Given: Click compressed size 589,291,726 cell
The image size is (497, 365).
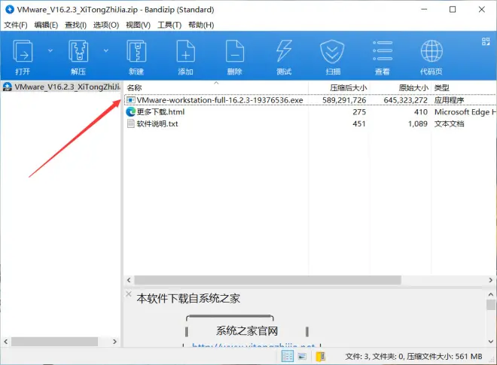Looking at the screenshot, I should click(344, 100).
